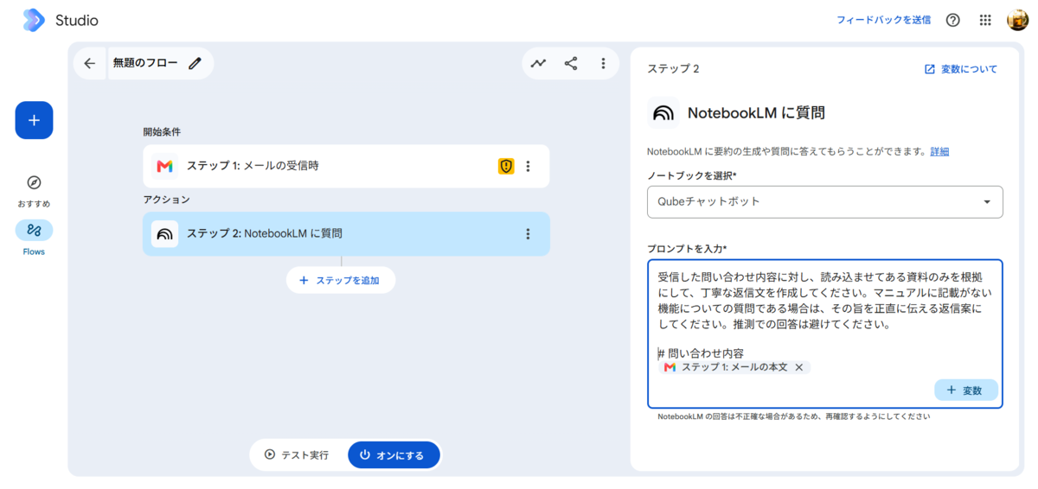Click the アクション label
This screenshot has width=1038, height=489.
coord(166,200)
